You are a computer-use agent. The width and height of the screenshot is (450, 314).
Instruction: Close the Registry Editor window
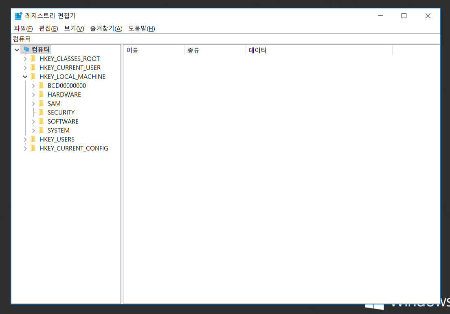tap(428, 16)
